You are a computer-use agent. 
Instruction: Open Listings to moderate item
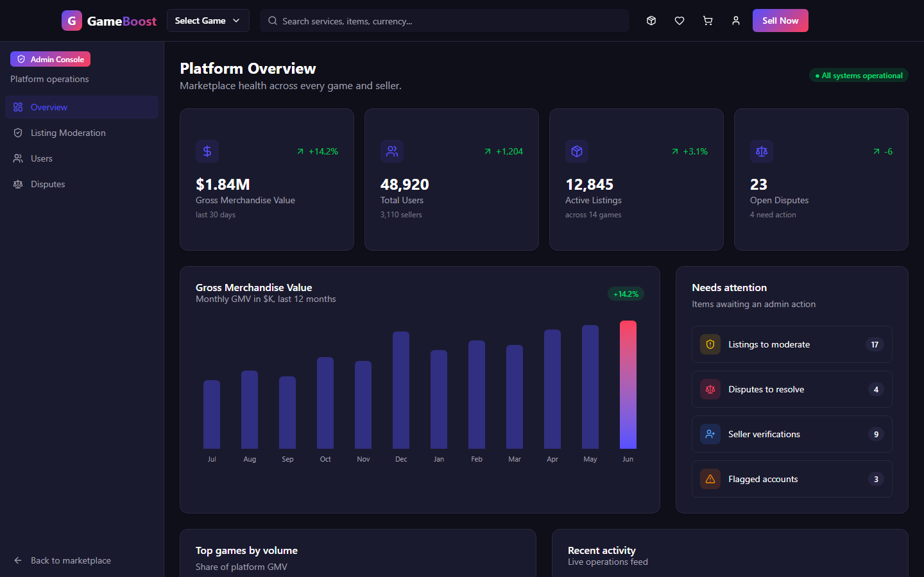(x=792, y=344)
